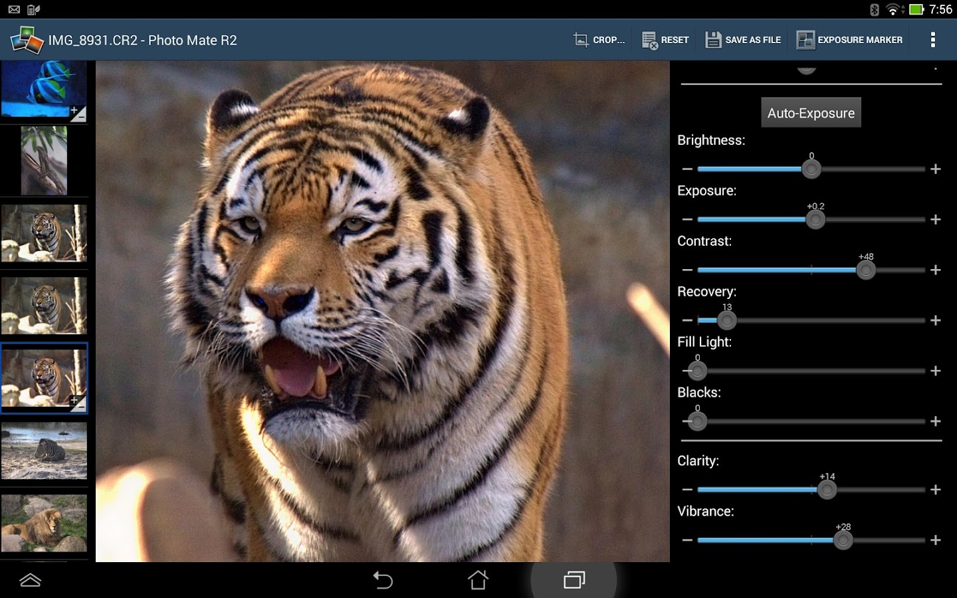This screenshot has height=598, width=957.
Task: Decrease Clarity with the minus icon
Action: click(687, 490)
